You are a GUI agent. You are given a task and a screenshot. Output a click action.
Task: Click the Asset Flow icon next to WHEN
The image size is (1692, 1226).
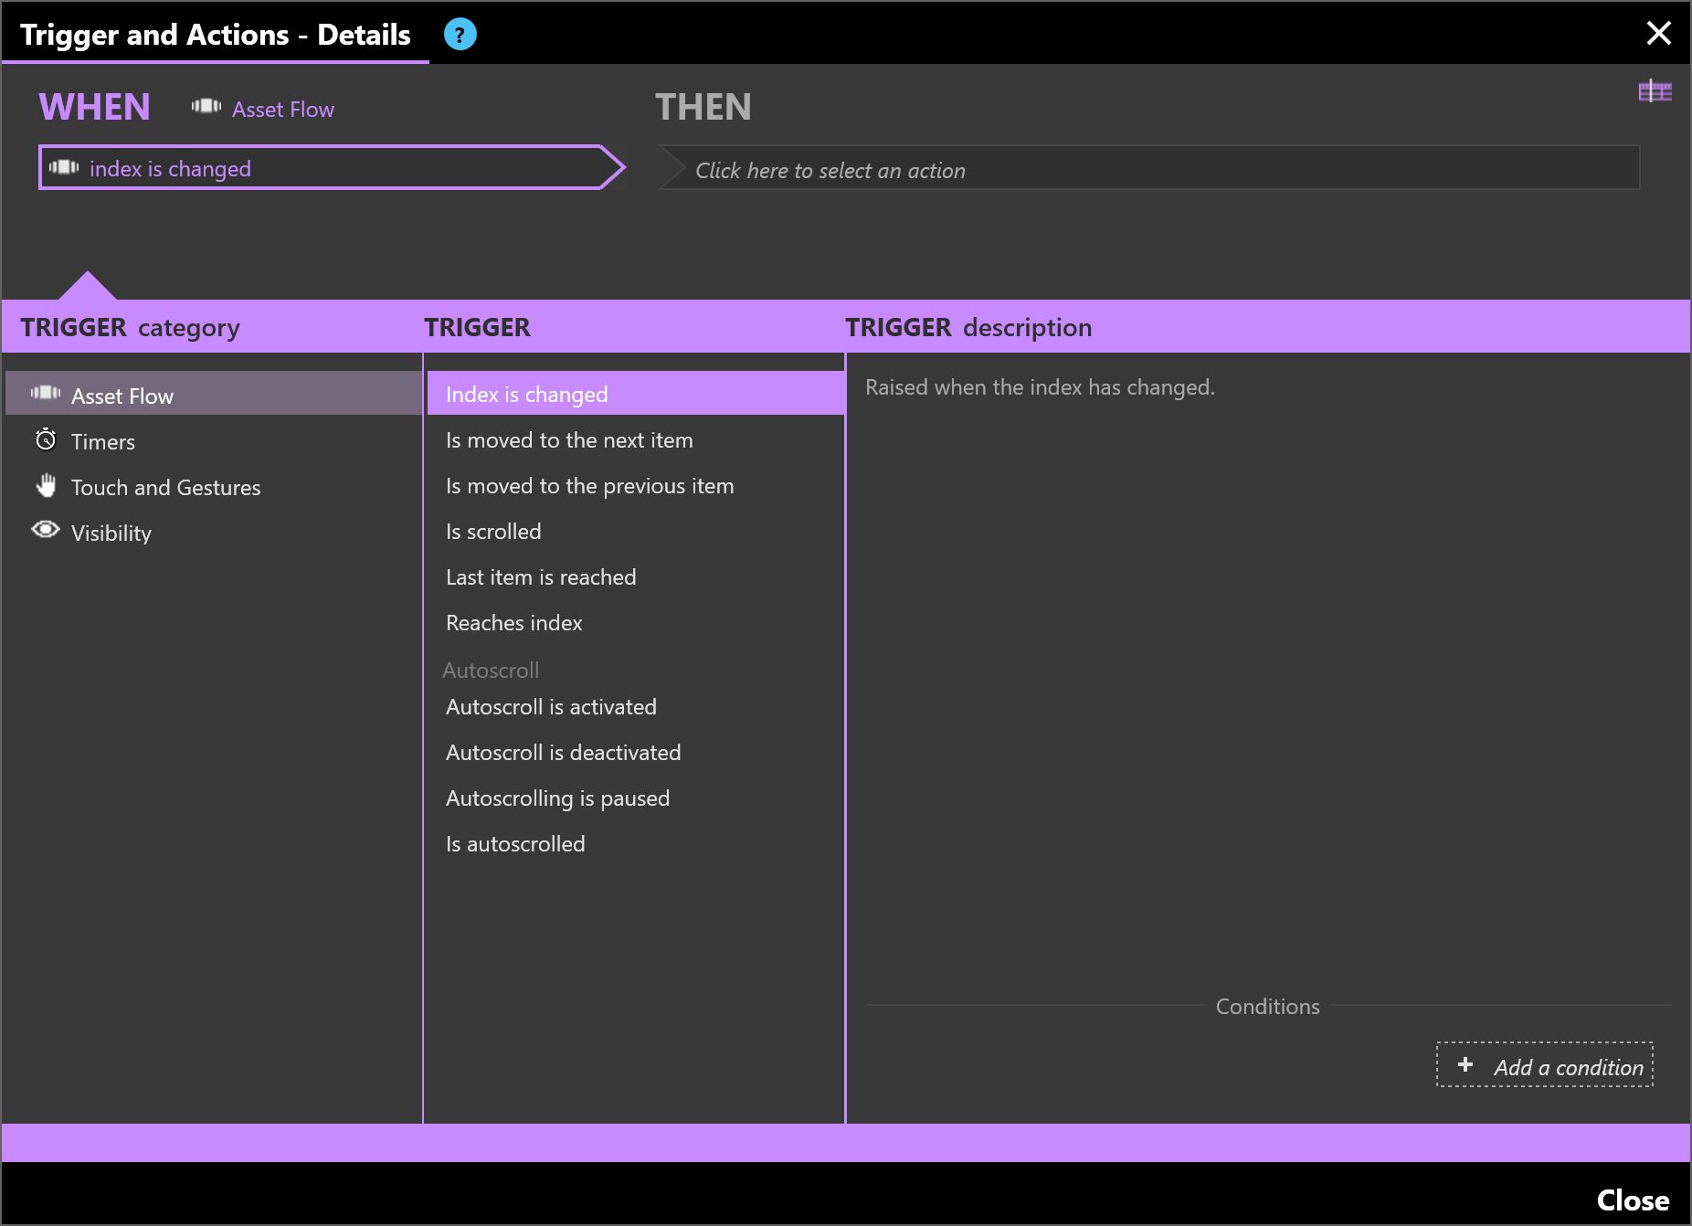(206, 107)
